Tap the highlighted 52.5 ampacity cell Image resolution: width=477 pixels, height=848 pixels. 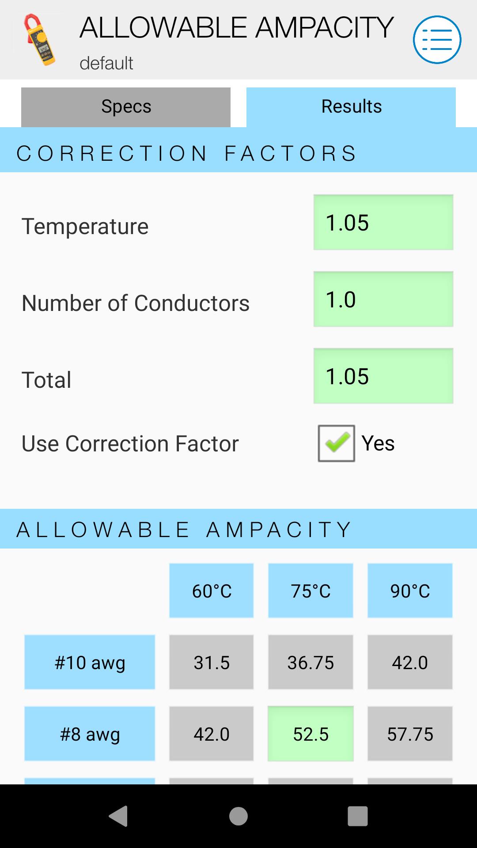click(310, 734)
